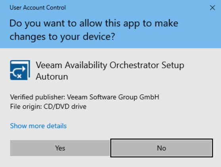Click the word Control in dialog title
221x167 pixels.
(56, 8)
